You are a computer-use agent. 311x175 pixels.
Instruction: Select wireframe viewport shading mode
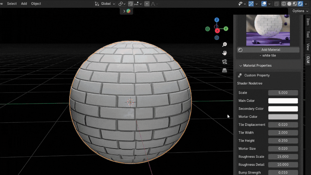[x=284, y=4]
